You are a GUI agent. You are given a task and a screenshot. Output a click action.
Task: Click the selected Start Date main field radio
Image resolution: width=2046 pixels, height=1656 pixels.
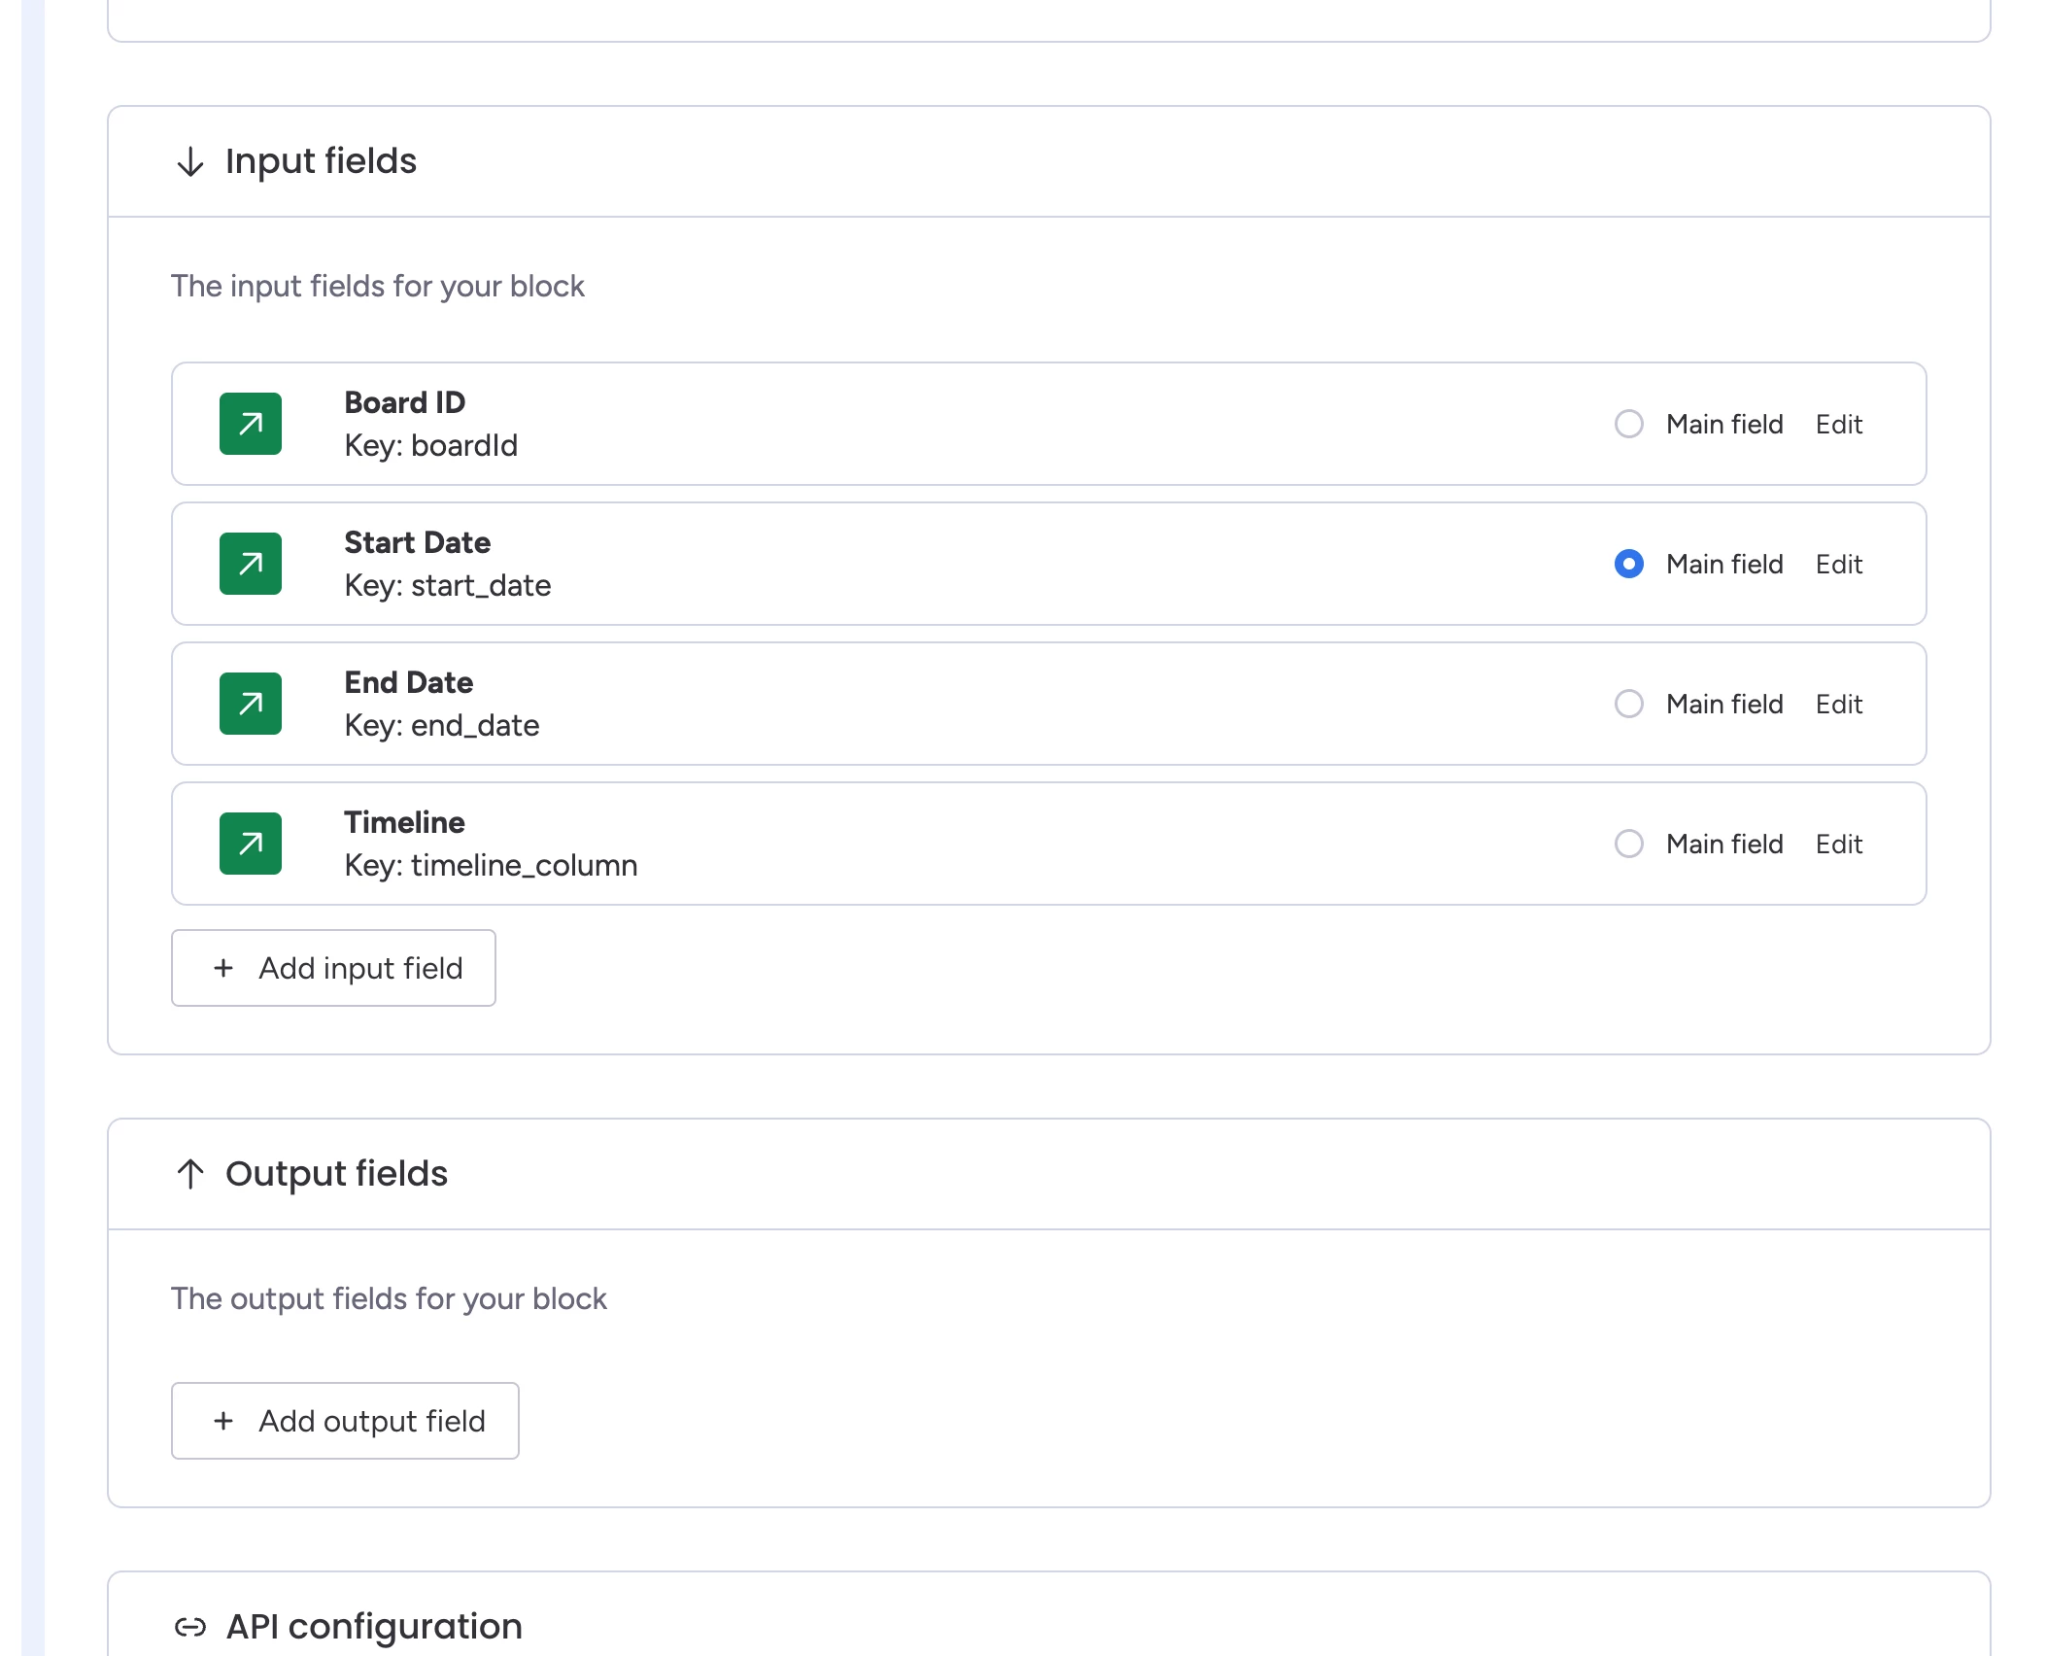pos(1629,564)
